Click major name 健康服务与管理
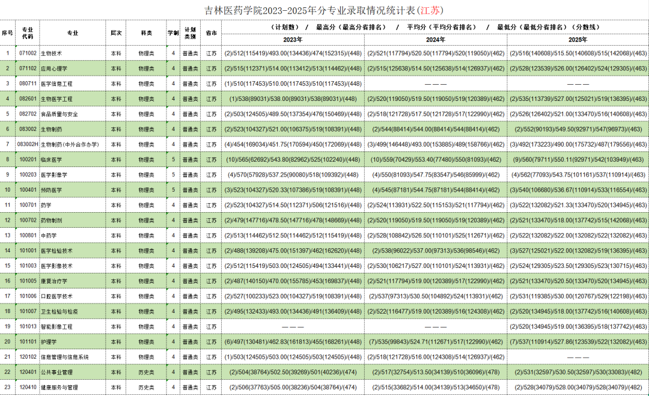The height and width of the screenshot is (396, 649). [x=59, y=388]
